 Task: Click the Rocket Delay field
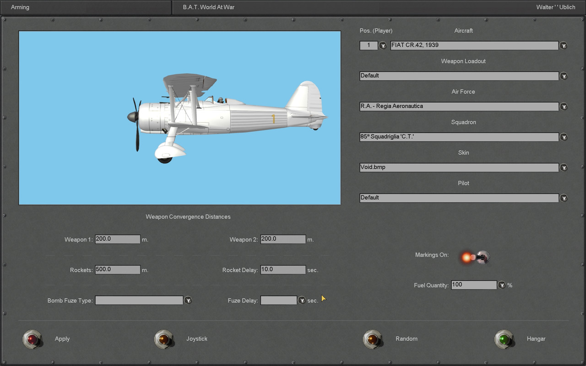(283, 269)
